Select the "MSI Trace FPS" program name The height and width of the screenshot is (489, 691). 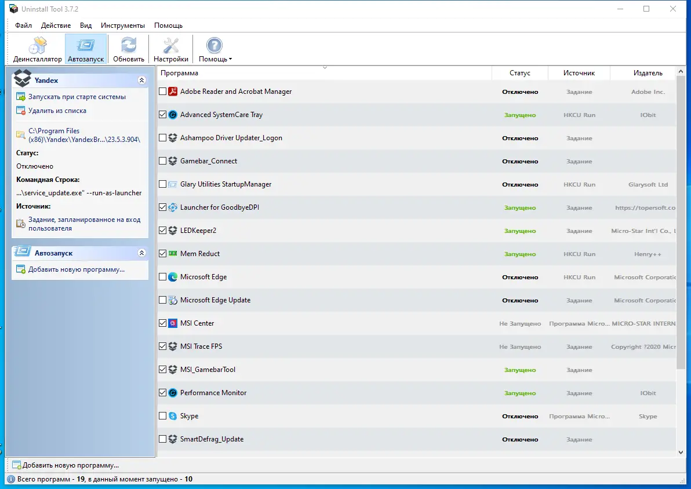201,346
